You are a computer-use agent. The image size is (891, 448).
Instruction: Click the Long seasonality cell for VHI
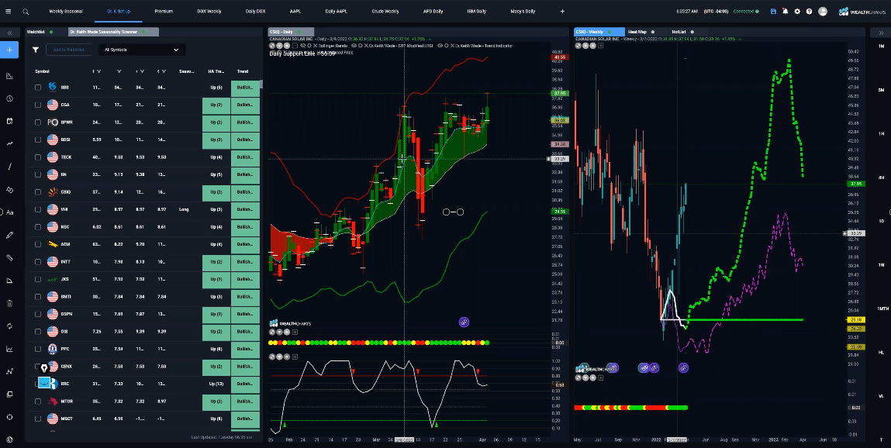185,209
